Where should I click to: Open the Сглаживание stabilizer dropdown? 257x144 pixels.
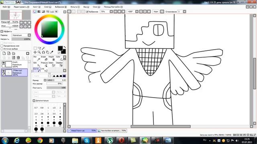pos(185,12)
